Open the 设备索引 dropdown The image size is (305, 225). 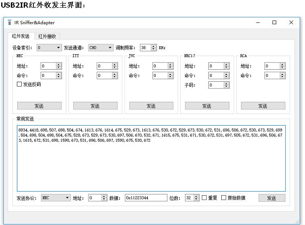[49, 47]
